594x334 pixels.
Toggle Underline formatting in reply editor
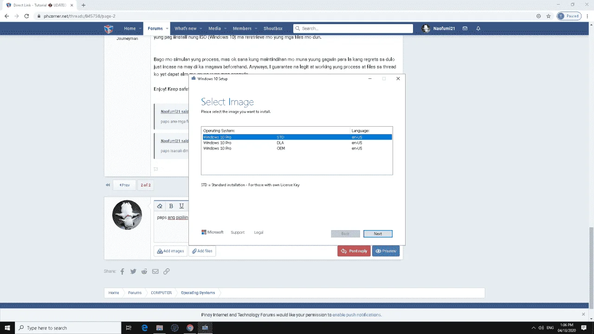[x=181, y=206]
